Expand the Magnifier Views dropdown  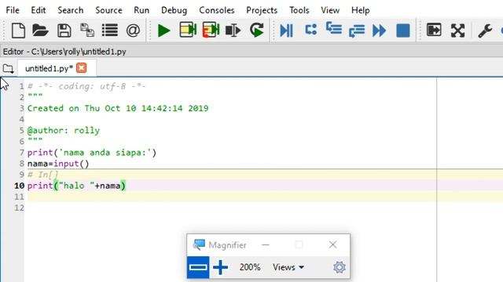coord(288,267)
